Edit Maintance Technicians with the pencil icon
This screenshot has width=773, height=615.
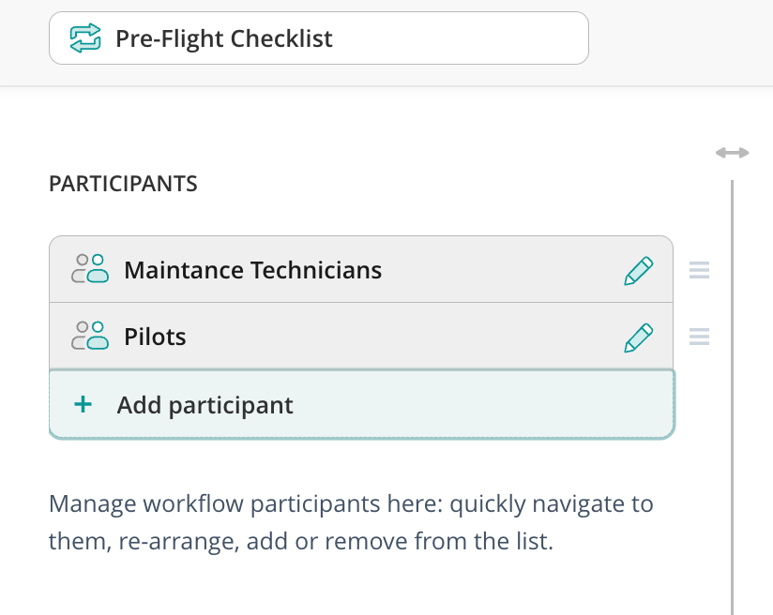638,271
